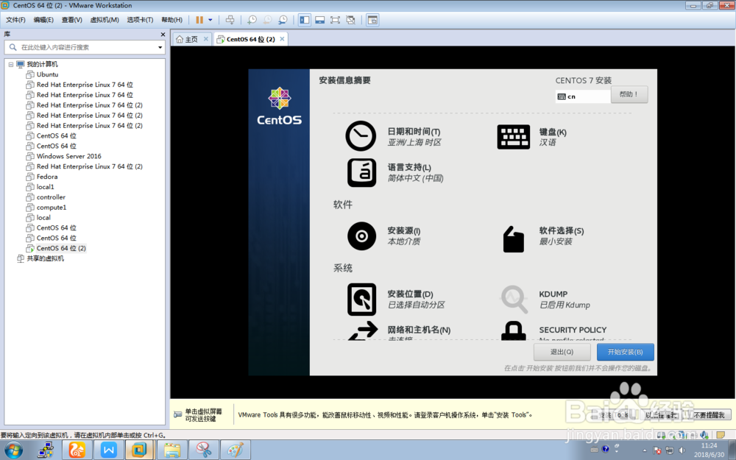The width and height of the screenshot is (736, 460).
Task: Open KDUMP magnifier icon
Action: pos(514,300)
